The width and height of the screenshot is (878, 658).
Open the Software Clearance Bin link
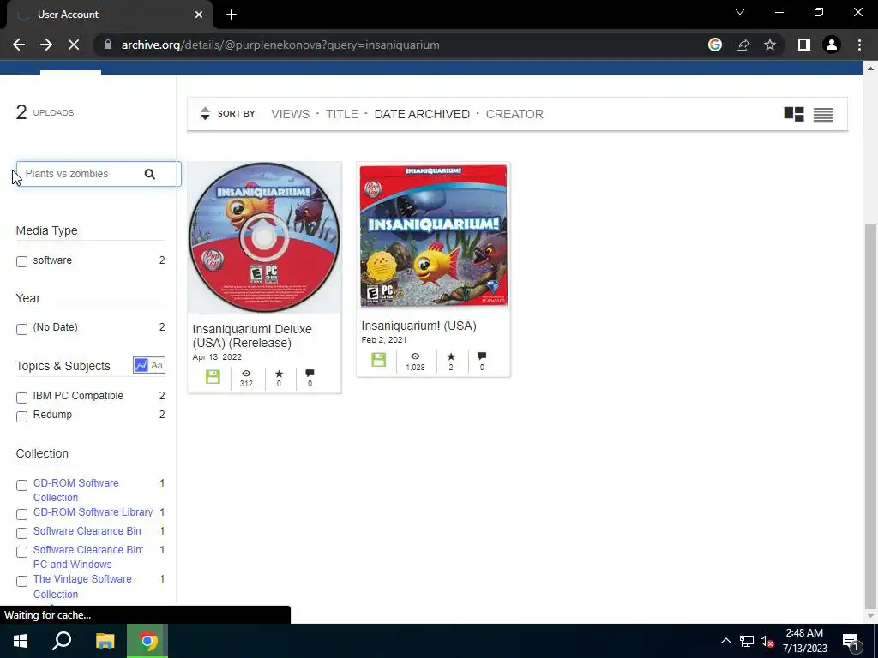click(87, 531)
